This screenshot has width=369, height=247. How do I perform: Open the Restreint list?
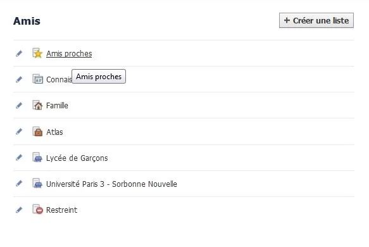61,210
